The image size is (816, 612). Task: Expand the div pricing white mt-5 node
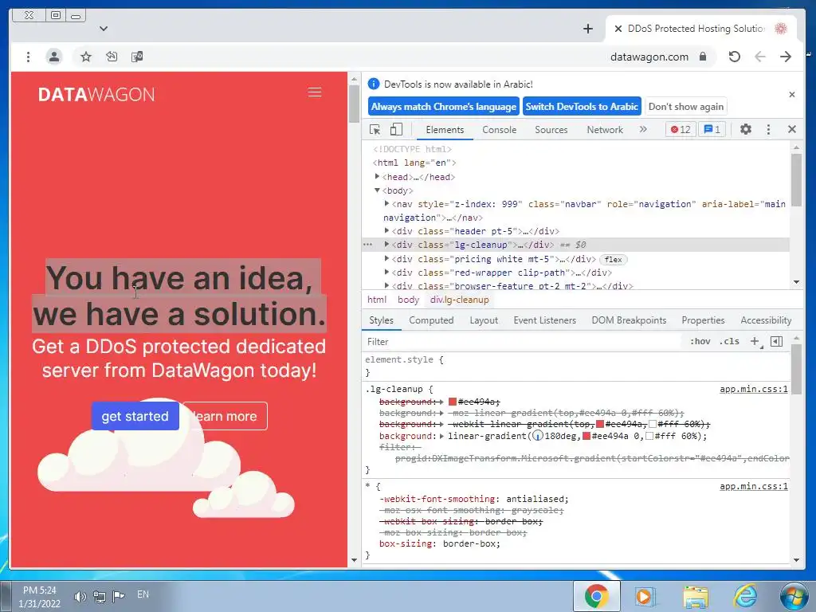386,258
